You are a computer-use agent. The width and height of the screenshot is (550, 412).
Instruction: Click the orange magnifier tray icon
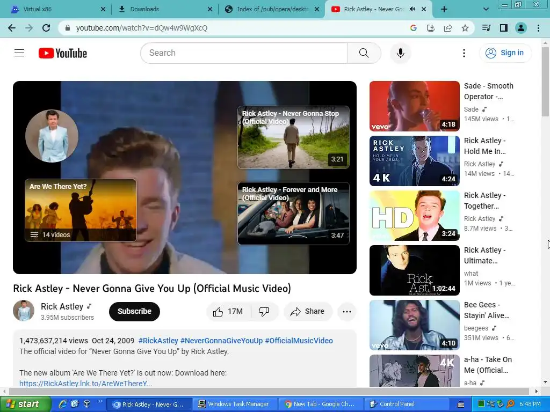pyautogui.click(x=511, y=404)
